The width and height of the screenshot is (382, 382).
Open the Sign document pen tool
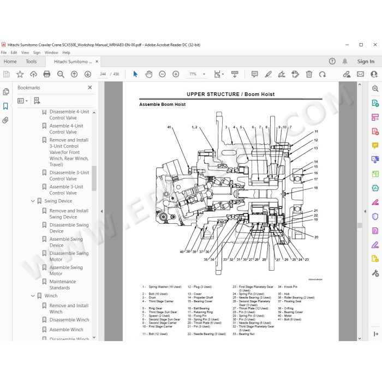[x=282, y=74]
